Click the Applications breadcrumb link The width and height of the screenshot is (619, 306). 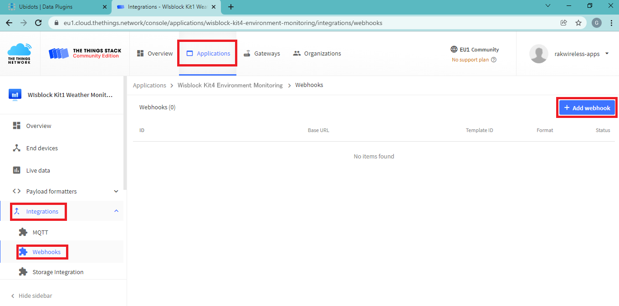149,85
